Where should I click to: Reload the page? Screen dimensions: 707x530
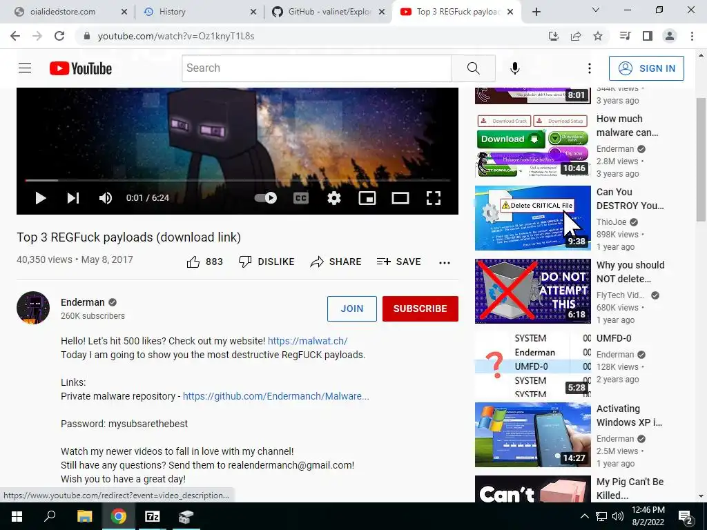coord(59,36)
